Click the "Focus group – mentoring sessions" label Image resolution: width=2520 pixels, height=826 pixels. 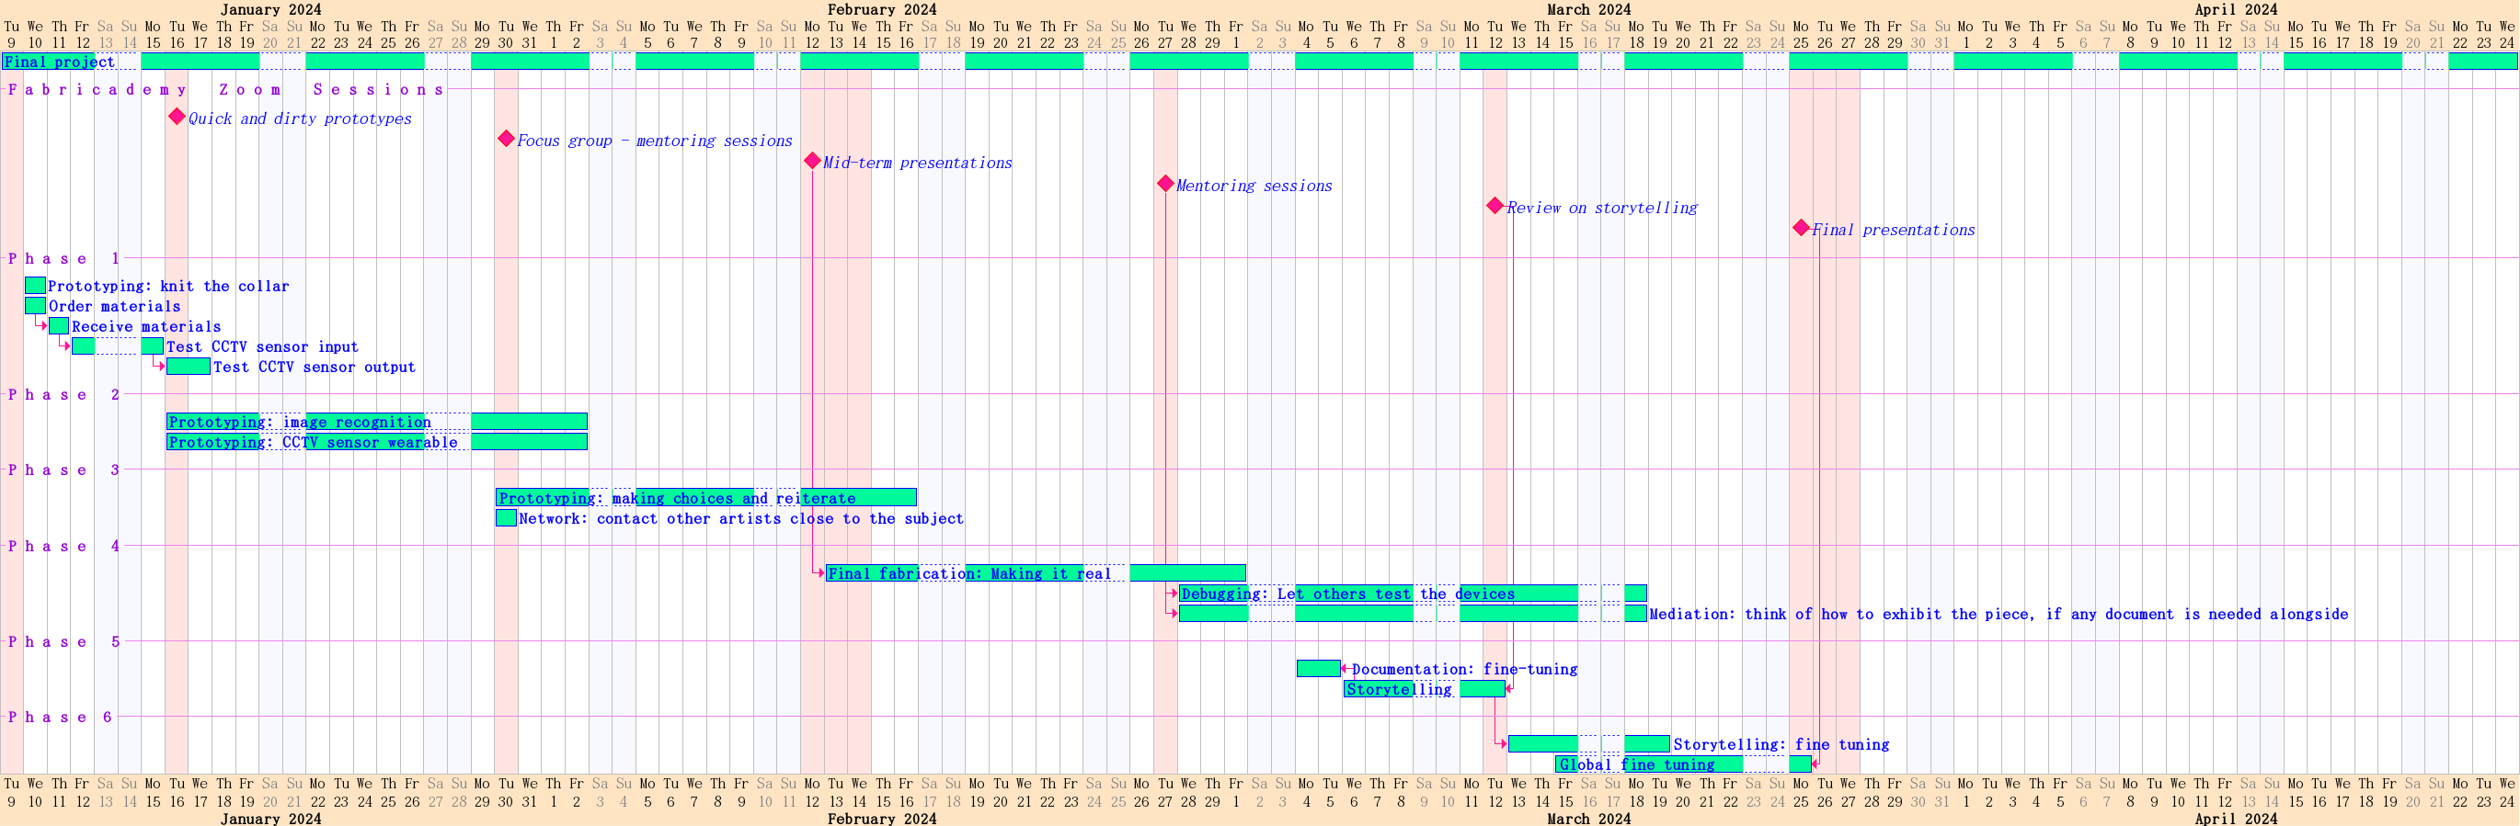[655, 141]
